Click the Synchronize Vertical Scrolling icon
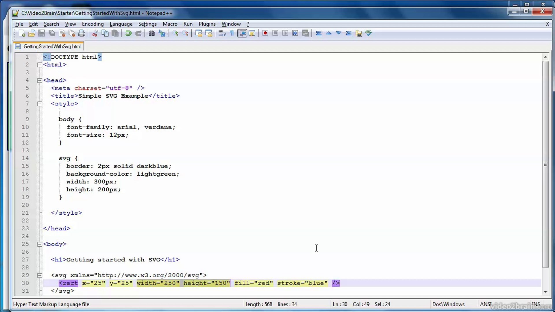The height and width of the screenshot is (312, 555). pyautogui.click(x=198, y=33)
